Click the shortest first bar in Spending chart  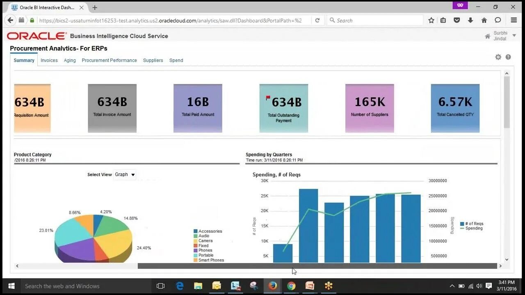[283, 253]
